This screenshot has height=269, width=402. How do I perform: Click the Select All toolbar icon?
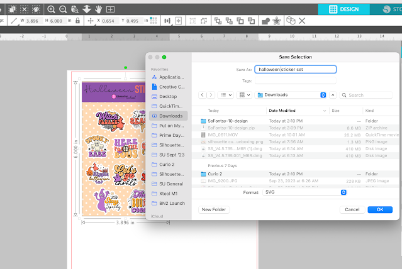12,9
